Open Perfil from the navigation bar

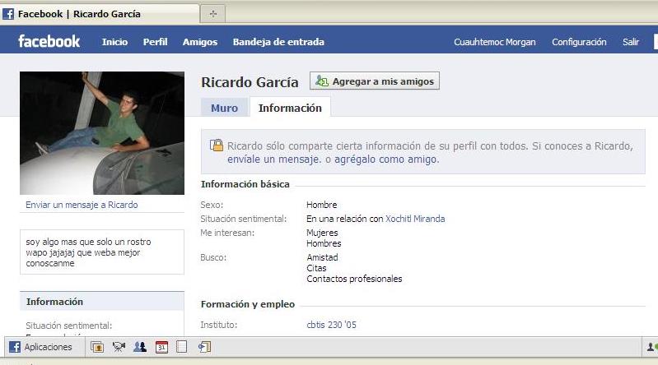(155, 42)
